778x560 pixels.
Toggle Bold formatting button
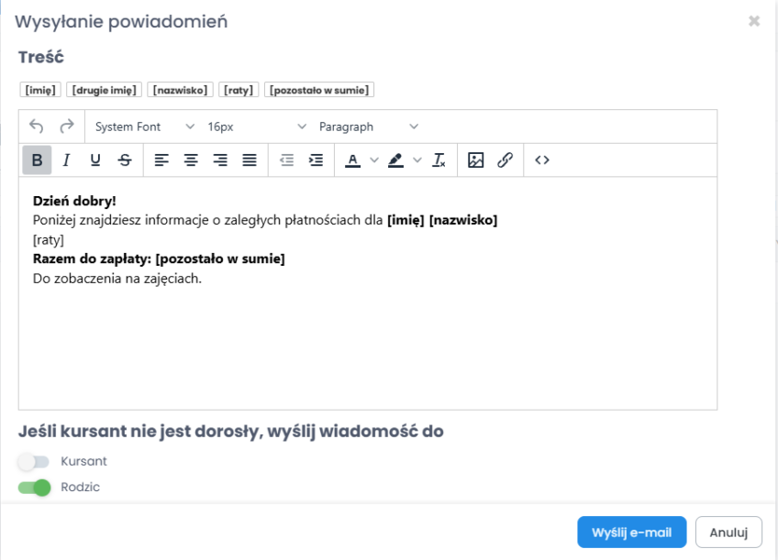37,160
